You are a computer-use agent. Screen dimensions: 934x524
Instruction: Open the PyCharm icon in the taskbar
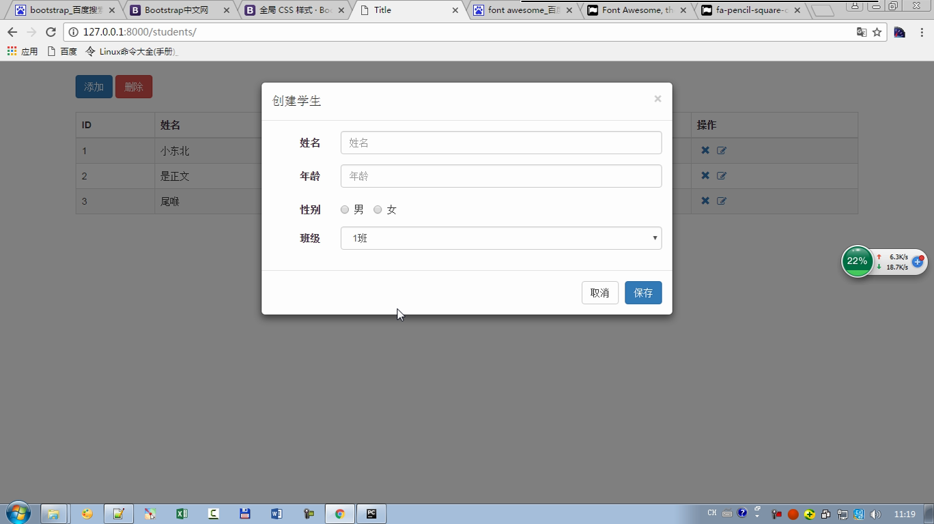[371, 514]
